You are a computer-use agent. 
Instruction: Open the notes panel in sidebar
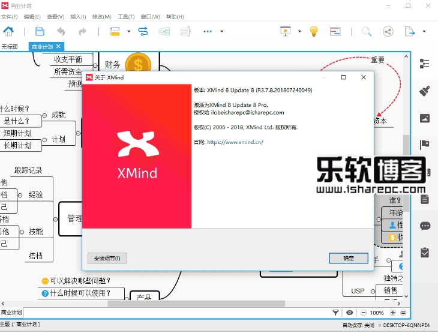point(425,199)
